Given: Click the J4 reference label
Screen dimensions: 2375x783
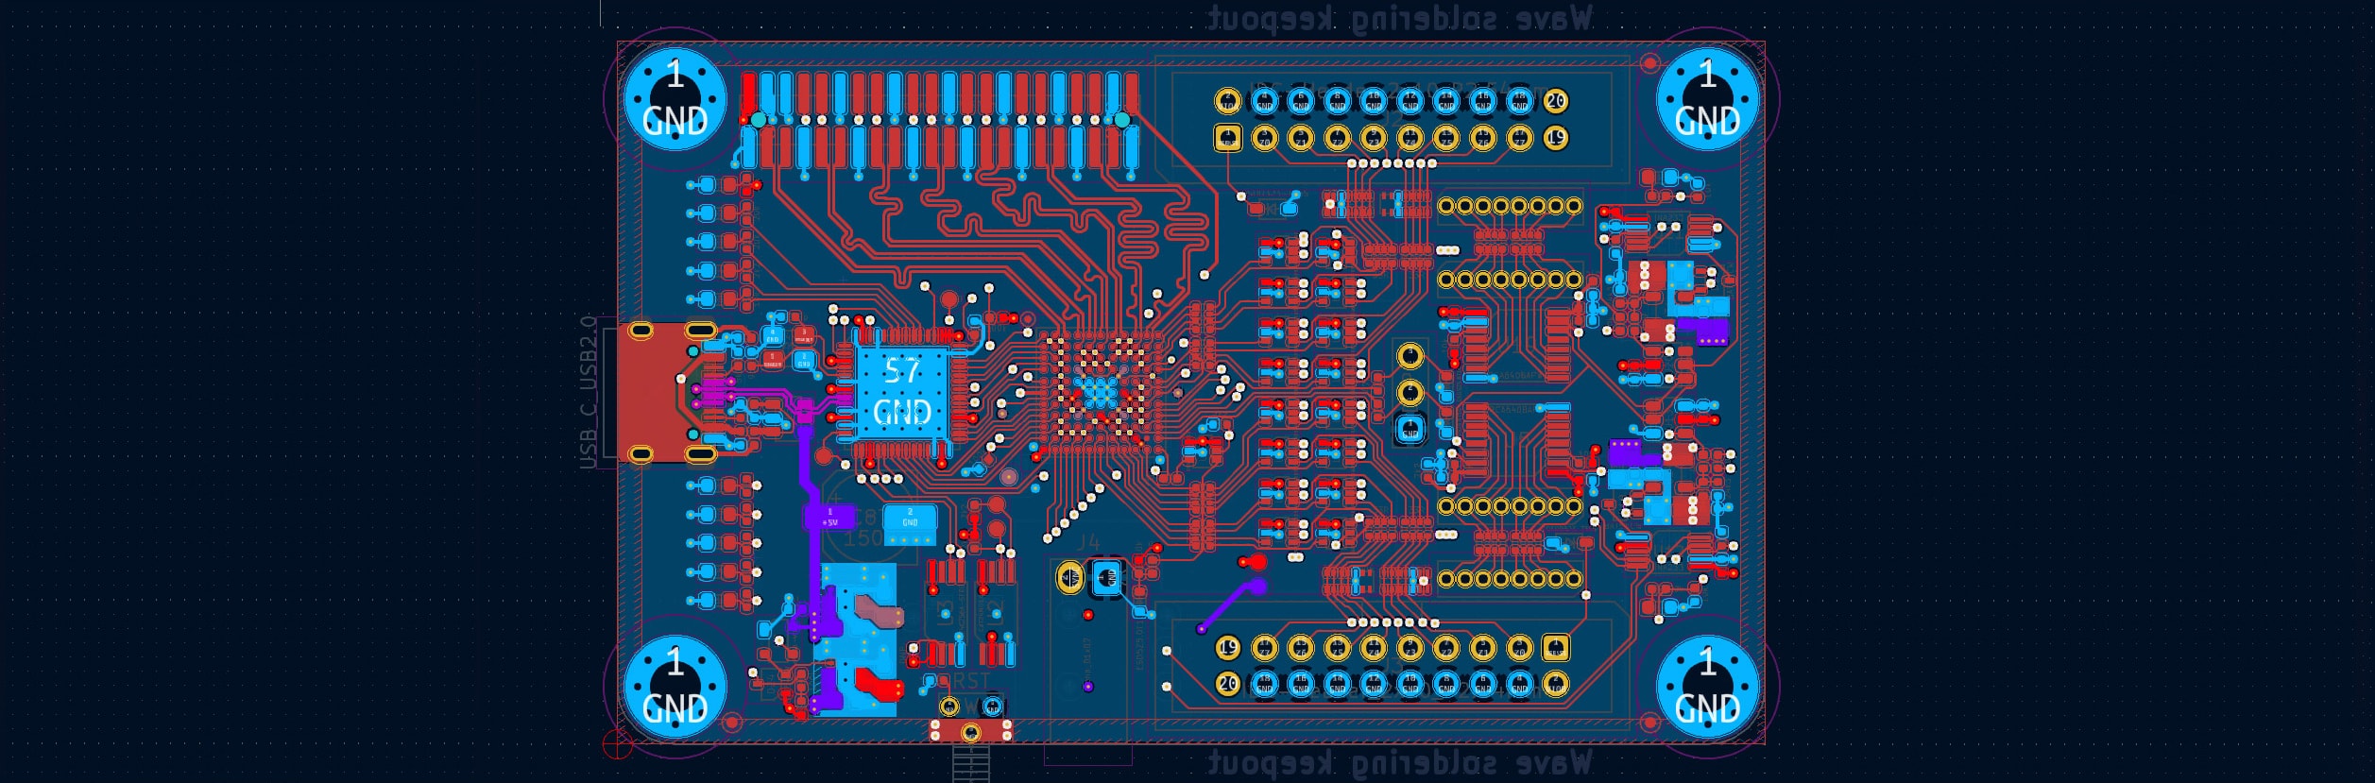Looking at the screenshot, I should [1088, 542].
